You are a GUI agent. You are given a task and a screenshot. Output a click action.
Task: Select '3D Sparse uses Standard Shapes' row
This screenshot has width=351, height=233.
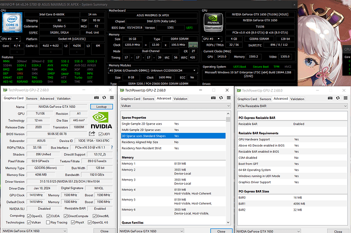[173, 136]
